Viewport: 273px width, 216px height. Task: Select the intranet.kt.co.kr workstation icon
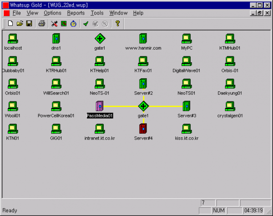[100, 129]
